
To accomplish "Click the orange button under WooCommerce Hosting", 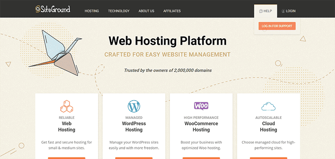I will point(201,158).
